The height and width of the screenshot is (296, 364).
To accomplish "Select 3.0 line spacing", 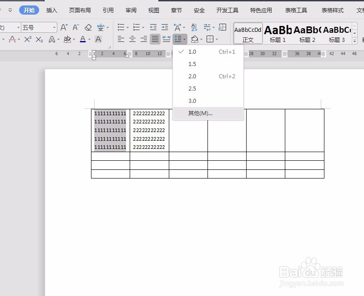I will coord(208,101).
